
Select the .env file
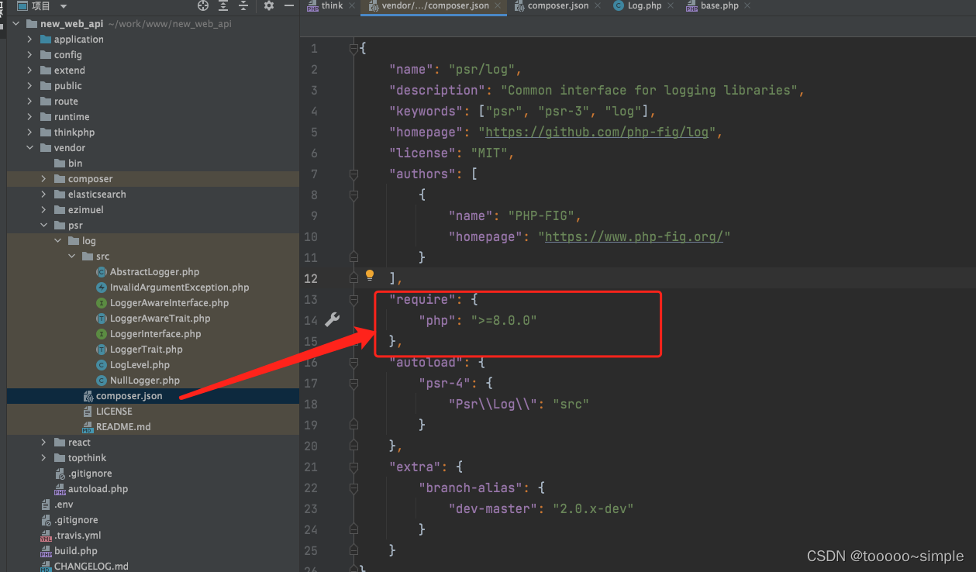pos(64,505)
